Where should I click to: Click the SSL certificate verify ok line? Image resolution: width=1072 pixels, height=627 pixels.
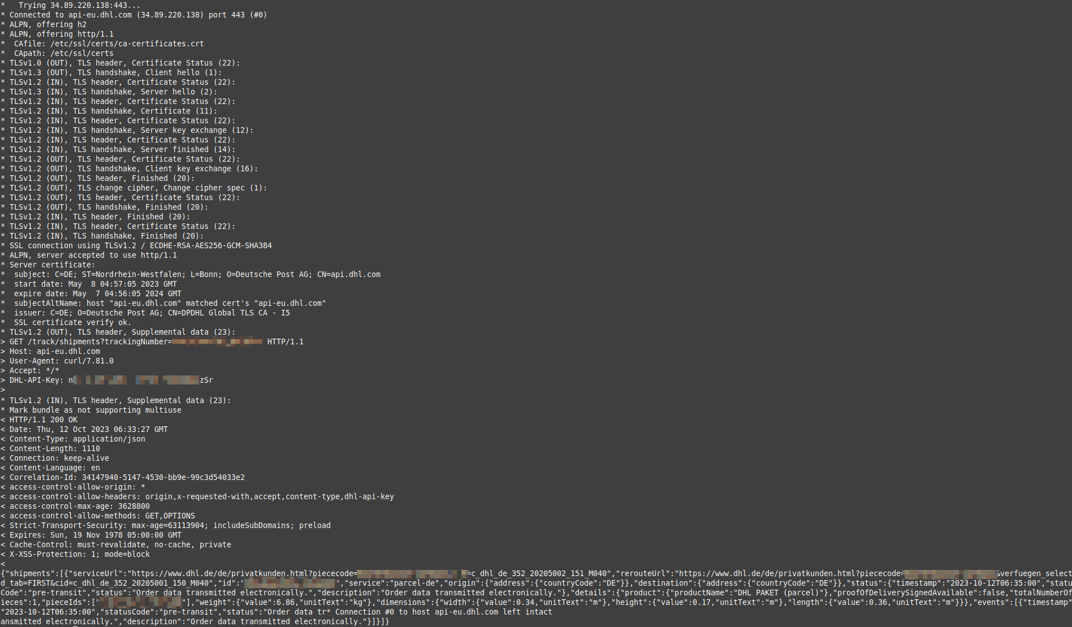point(72,322)
